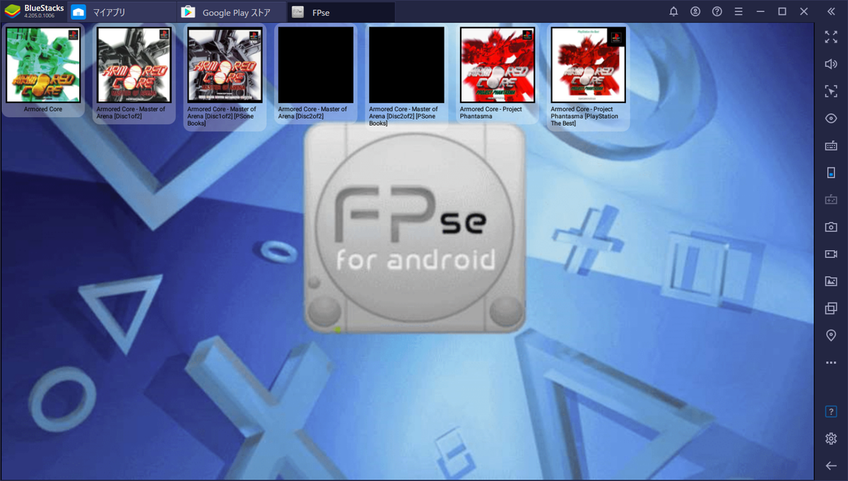This screenshot has width=848, height=481.
Task: Open BlueStacks settings gear
Action: [831, 439]
